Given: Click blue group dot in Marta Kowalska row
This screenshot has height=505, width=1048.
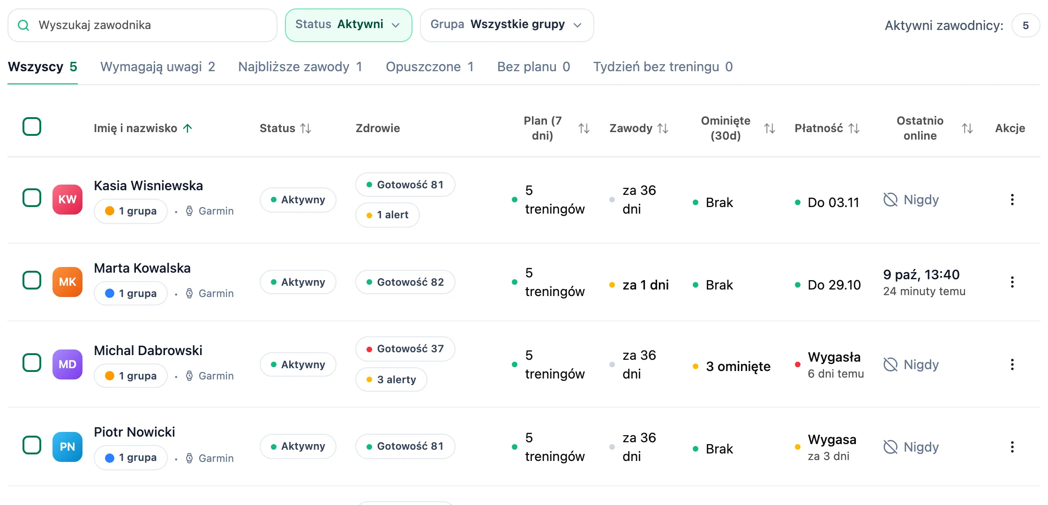Looking at the screenshot, I should click(110, 293).
